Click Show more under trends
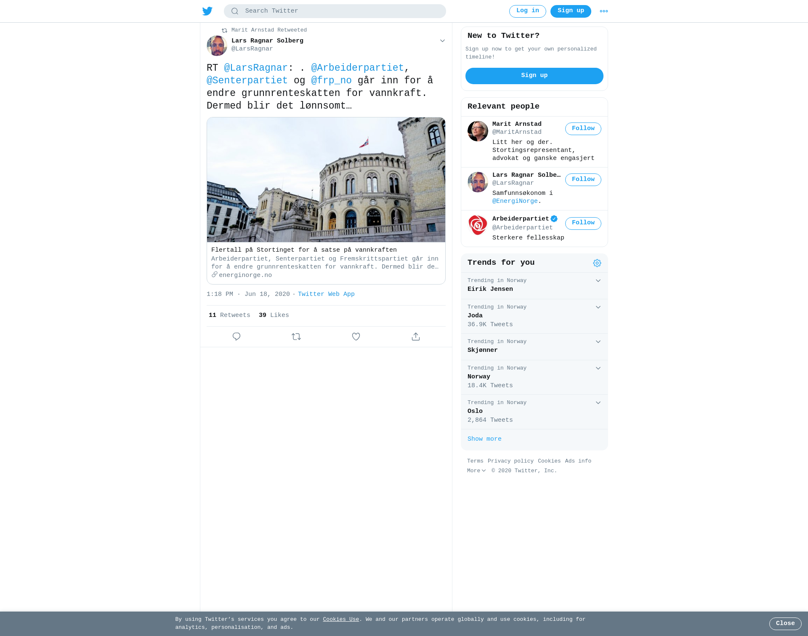Screen dimensions: 808x636 coord(484,439)
